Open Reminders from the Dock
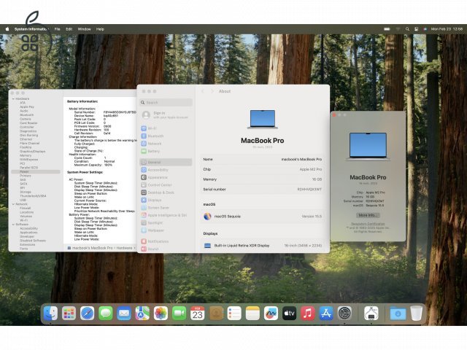Image resolution: width=467 pixels, height=350 pixels. coord(234,314)
